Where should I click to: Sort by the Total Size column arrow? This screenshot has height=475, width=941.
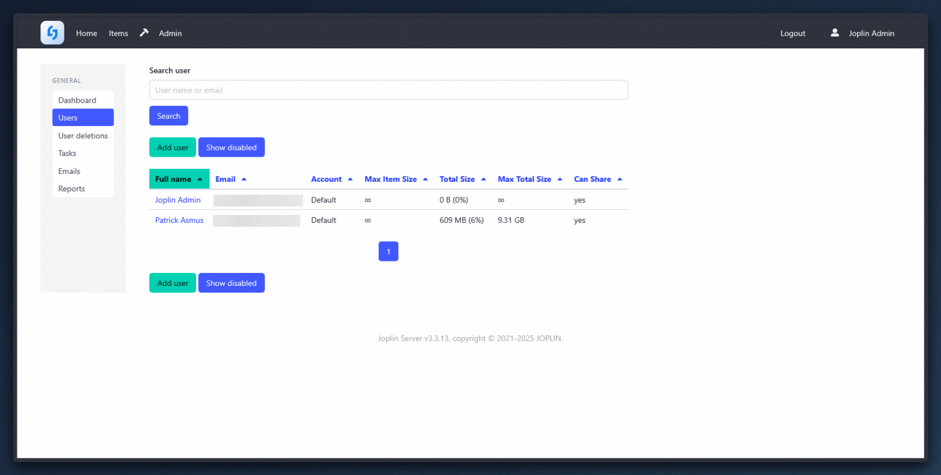(x=483, y=179)
